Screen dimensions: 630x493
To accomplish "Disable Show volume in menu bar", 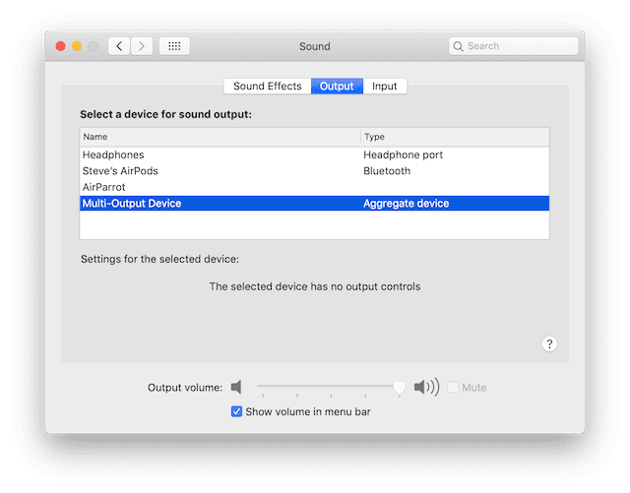I will pos(236,411).
